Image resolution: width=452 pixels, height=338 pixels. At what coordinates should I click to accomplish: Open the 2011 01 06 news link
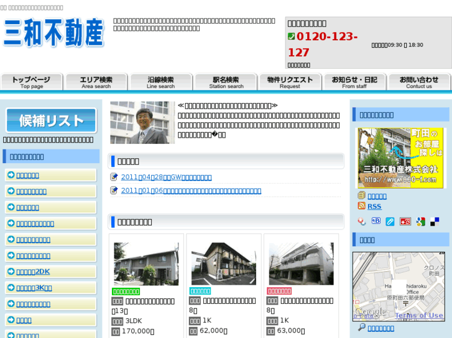191,191
